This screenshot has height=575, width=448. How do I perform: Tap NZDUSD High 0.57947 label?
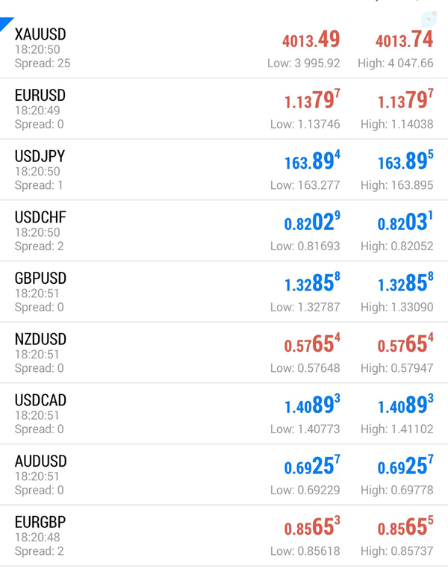397,368
